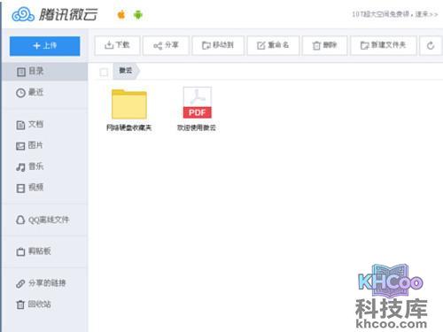Screen dimensions: 443x332
Task: Click the trash icon in 删除 button
Action: [316, 45]
